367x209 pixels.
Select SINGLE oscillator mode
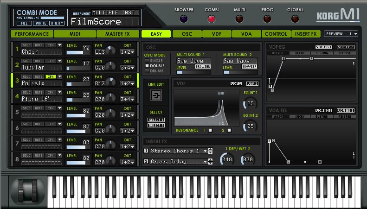click(x=147, y=61)
